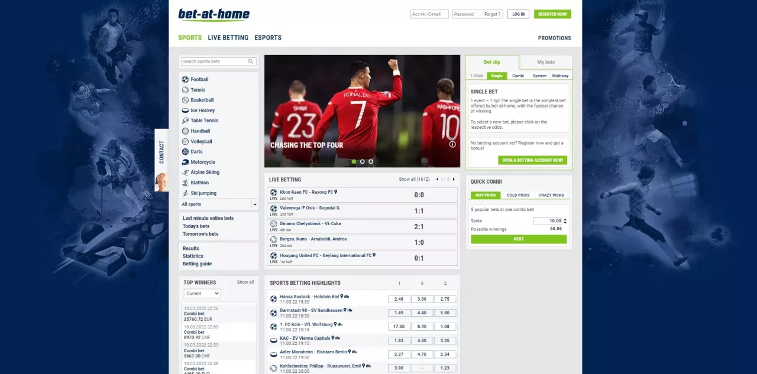
Task: Click the Basketball icon in sidebar
Action: click(x=185, y=100)
